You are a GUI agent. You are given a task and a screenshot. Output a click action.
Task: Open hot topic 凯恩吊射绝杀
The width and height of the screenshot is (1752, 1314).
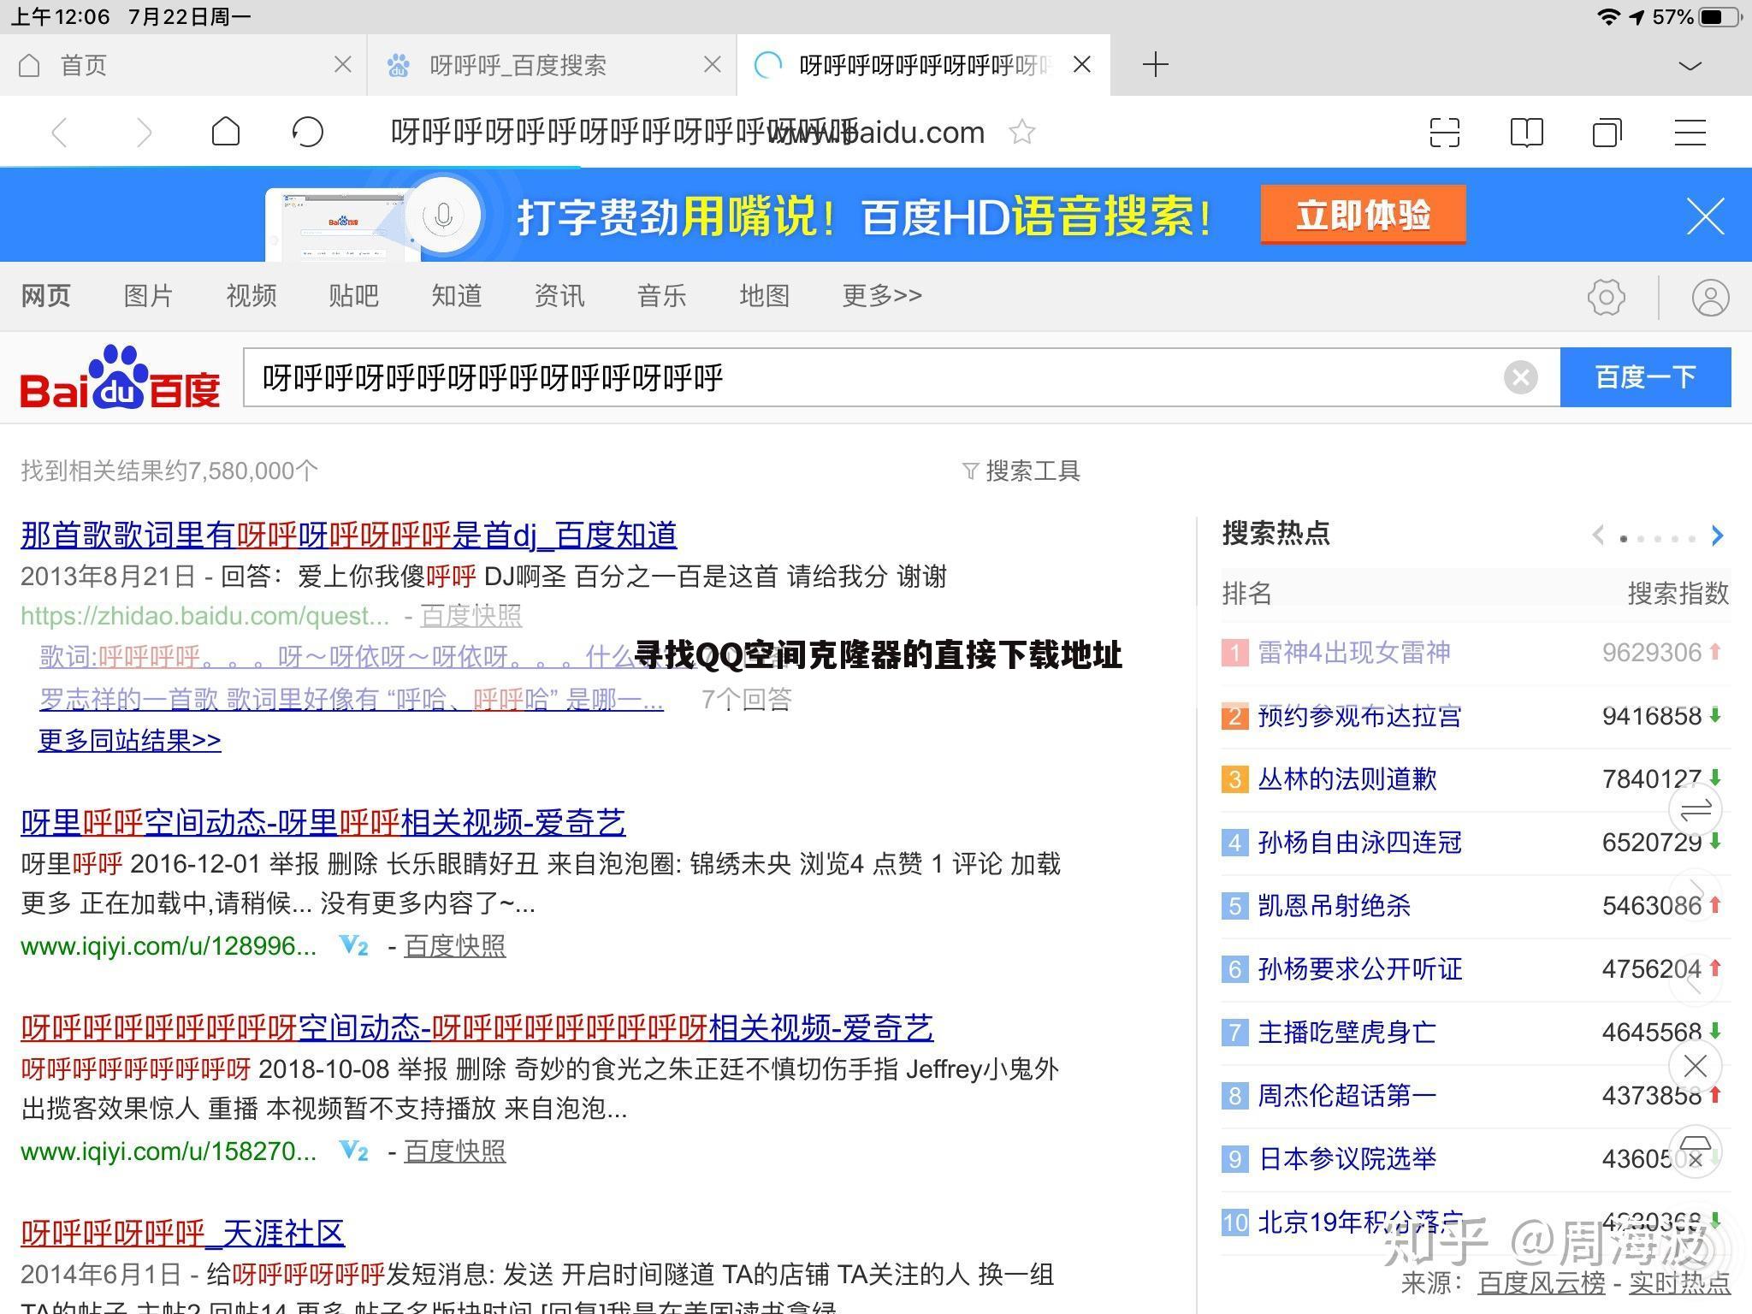click(x=1334, y=906)
